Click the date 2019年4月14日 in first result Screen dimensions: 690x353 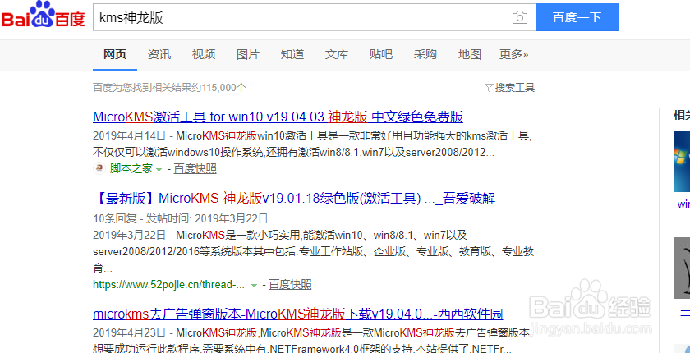(x=130, y=135)
